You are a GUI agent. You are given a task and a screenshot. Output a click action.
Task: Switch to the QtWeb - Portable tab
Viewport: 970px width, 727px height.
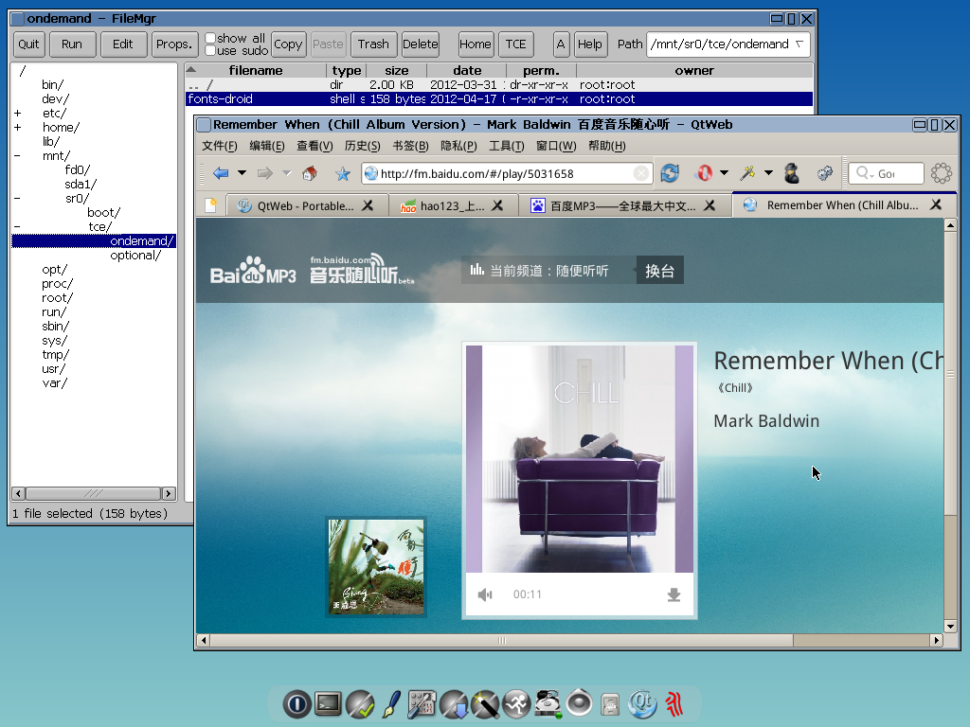307,205
